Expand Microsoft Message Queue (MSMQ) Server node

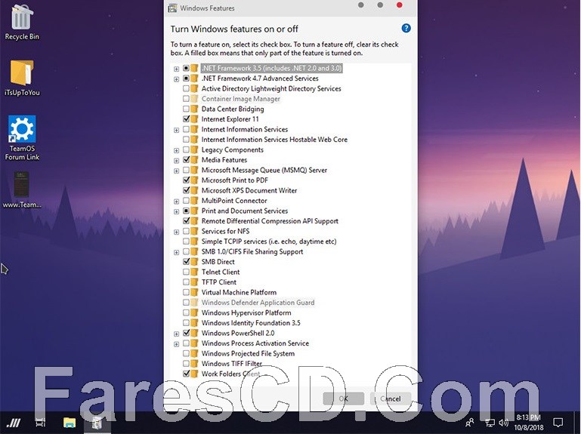tap(176, 171)
